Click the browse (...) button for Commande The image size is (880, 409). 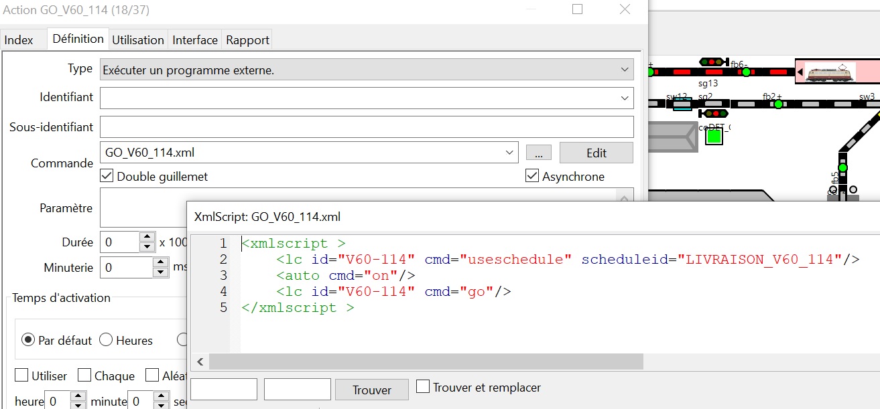pyautogui.click(x=538, y=153)
